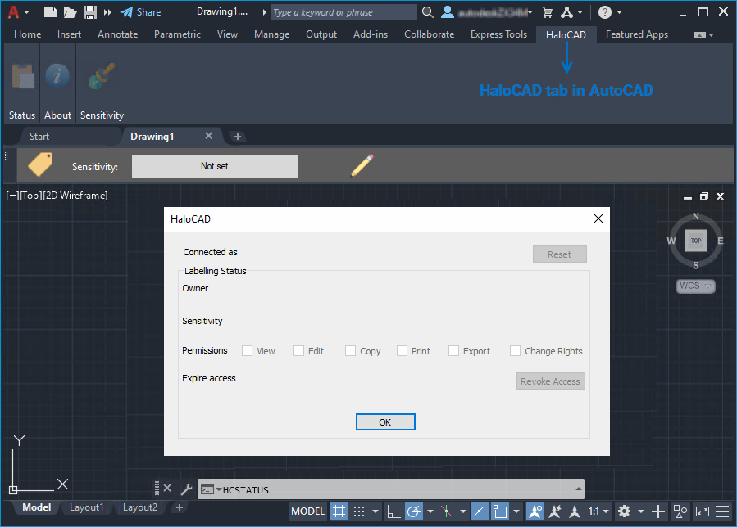Screen dimensions: 737x527
Task: Enable the View permission checkbox
Action: [248, 351]
